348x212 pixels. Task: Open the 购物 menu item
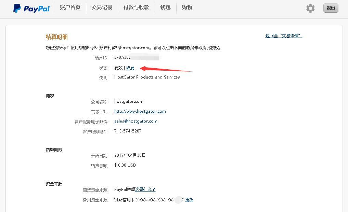pos(187,8)
